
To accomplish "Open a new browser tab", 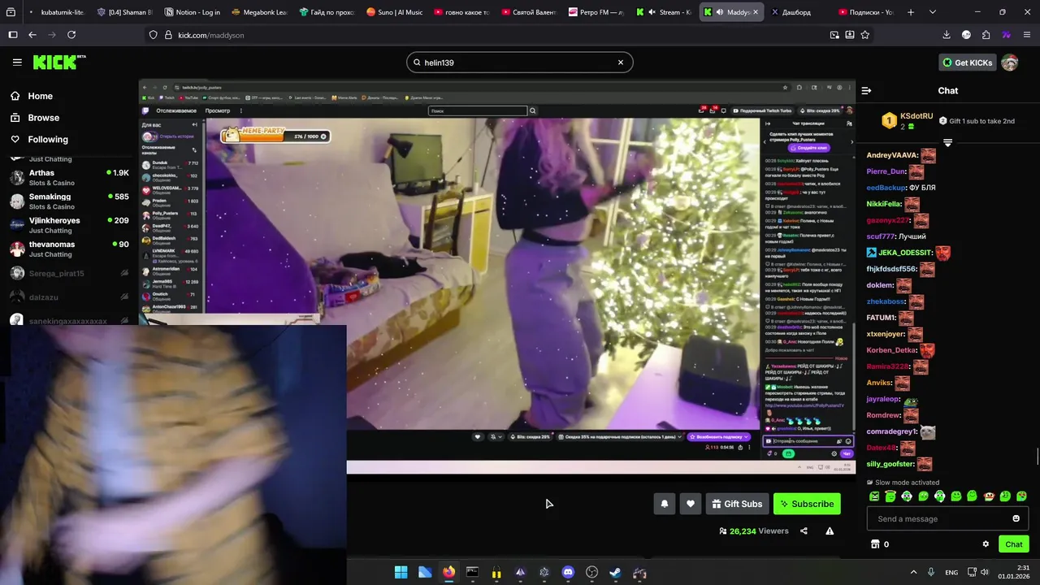I will pyautogui.click(x=911, y=12).
